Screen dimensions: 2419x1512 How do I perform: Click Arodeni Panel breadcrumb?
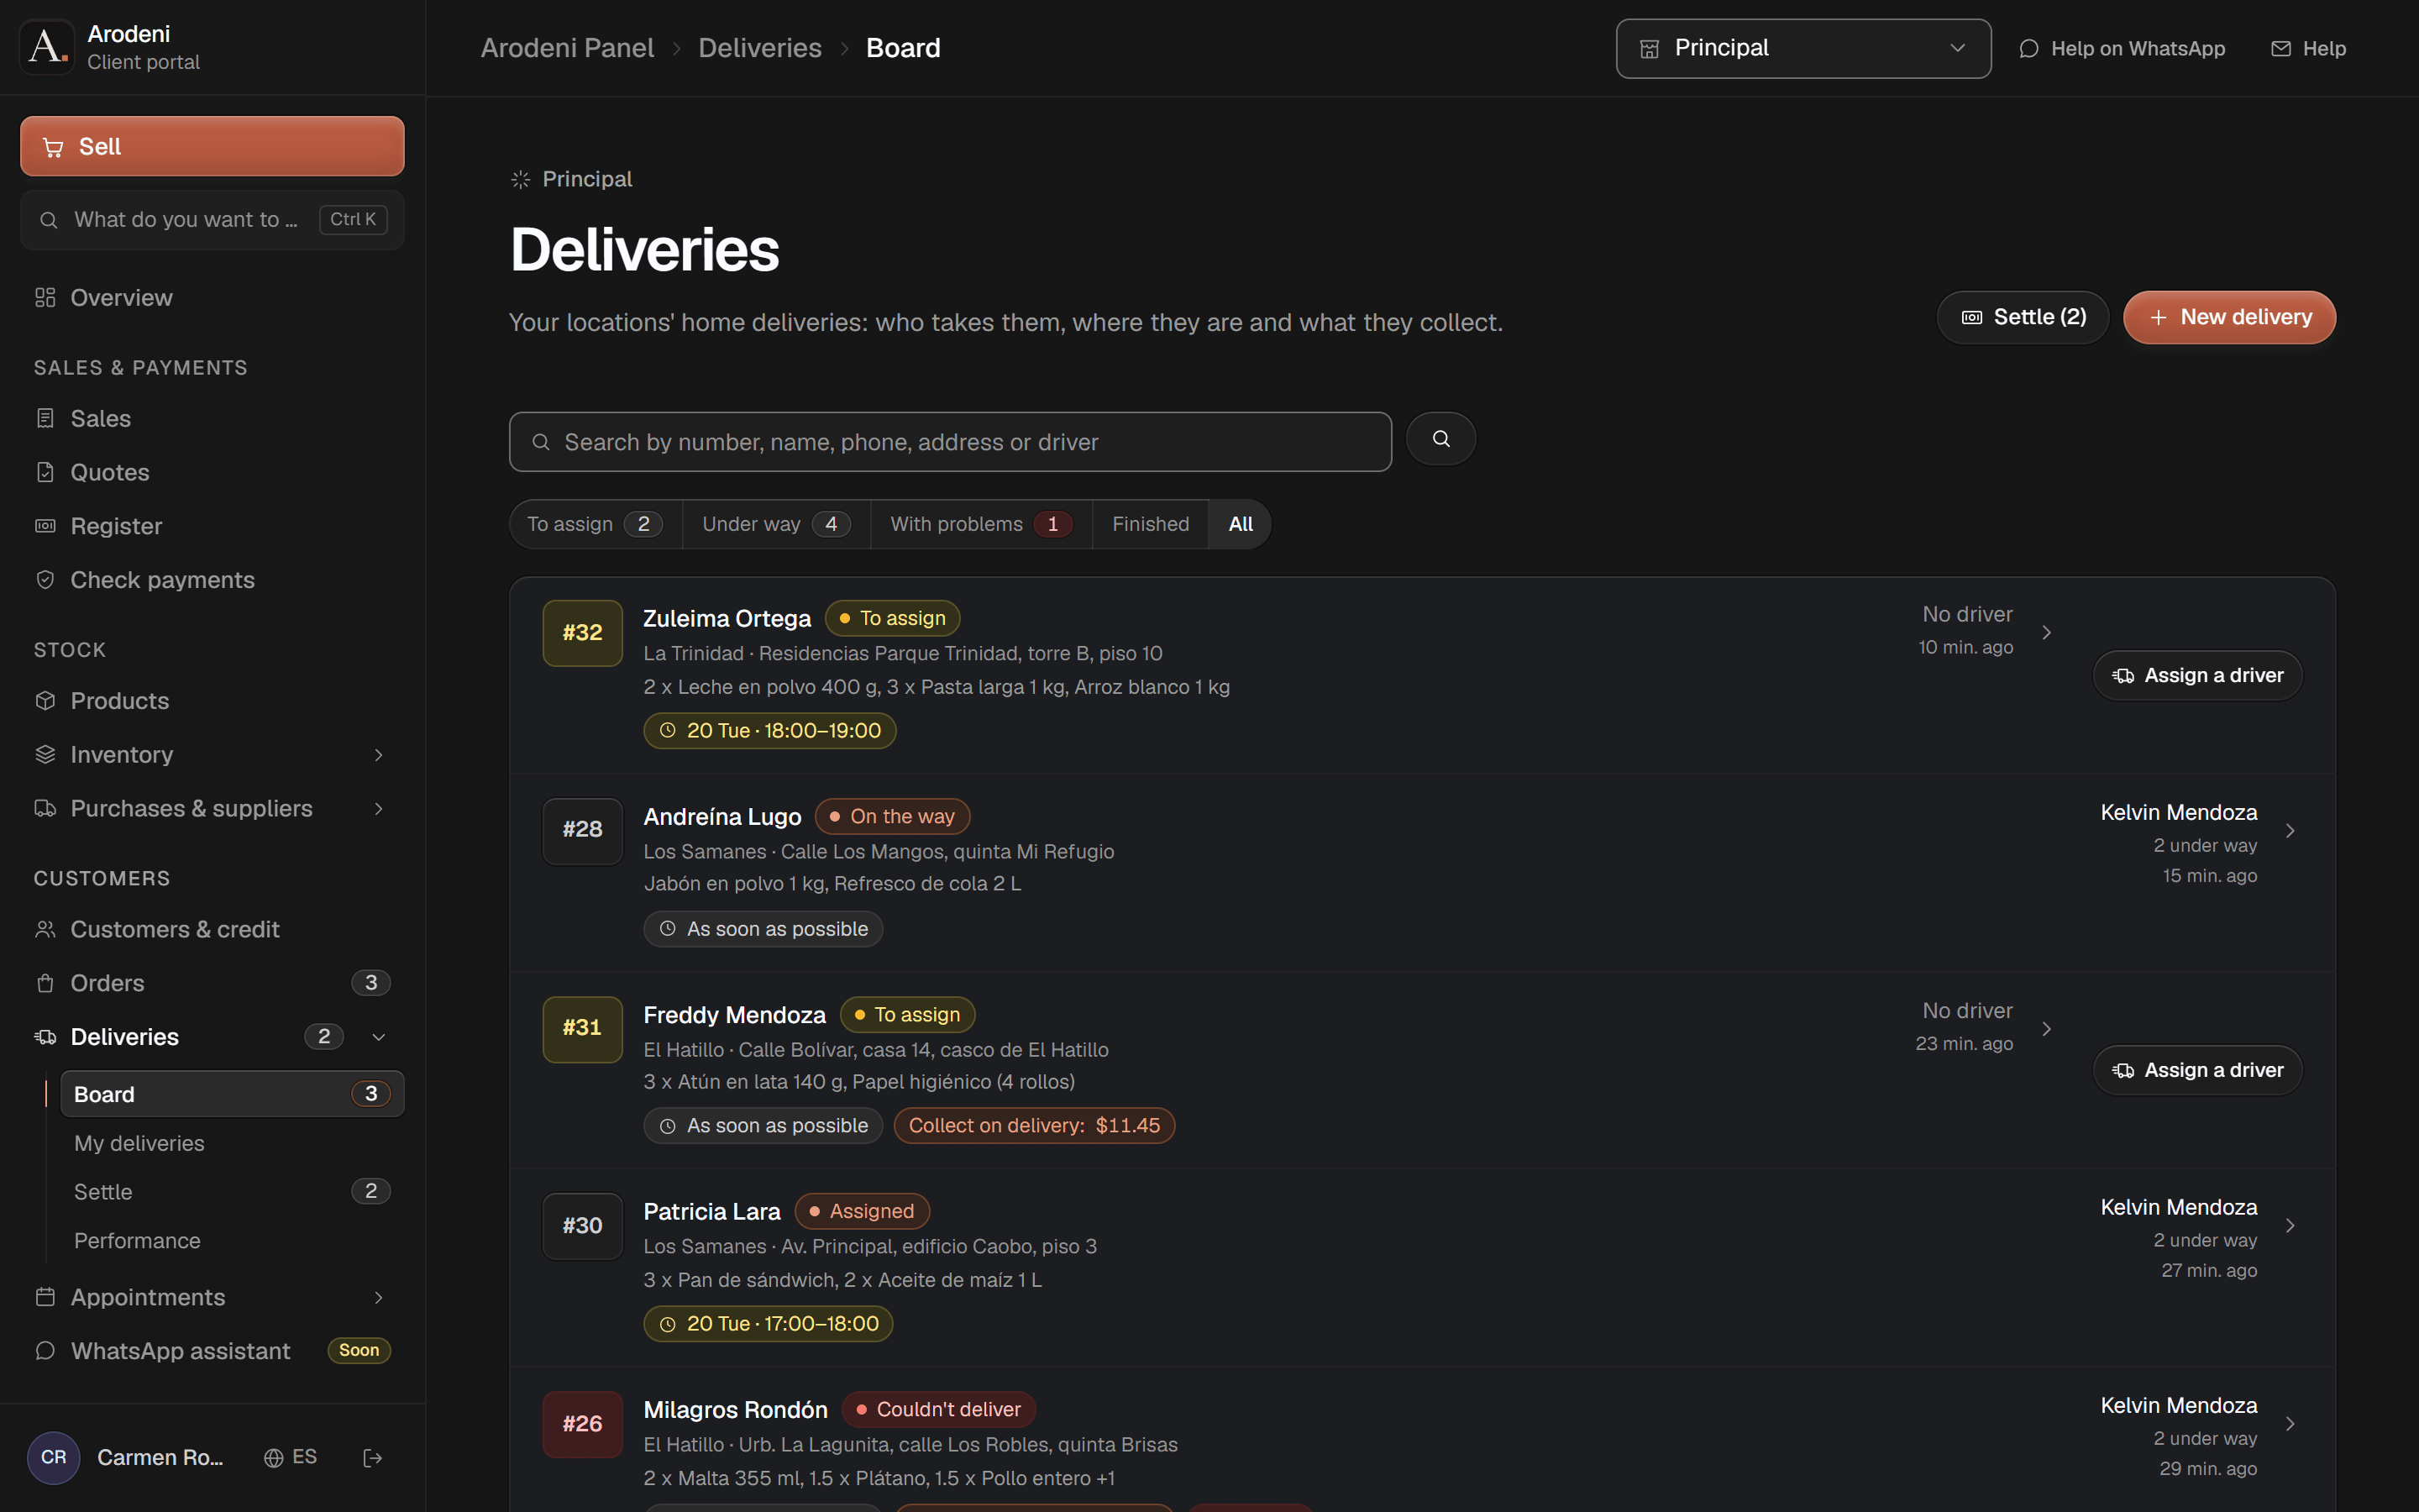[567, 48]
